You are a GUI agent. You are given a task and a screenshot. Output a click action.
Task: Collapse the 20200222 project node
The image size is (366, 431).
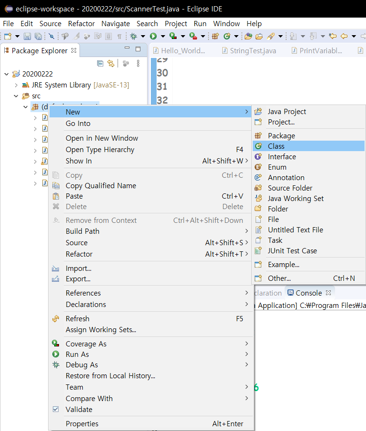(7, 74)
